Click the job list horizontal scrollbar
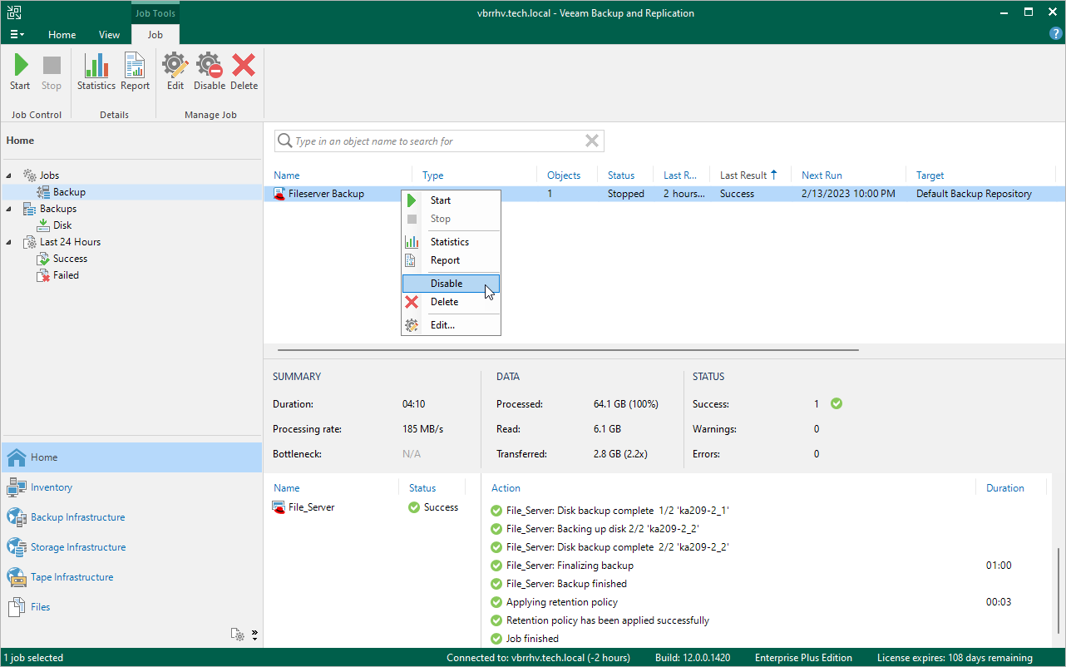Image resolution: width=1066 pixels, height=667 pixels. [x=567, y=350]
